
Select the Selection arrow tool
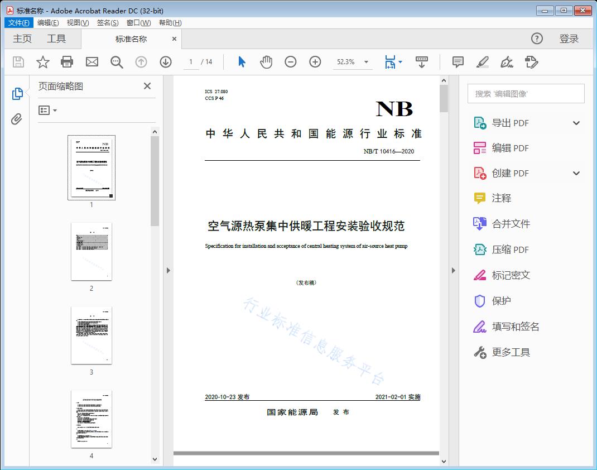click(242, 62)
